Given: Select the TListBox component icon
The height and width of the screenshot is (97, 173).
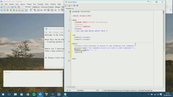Looking at the screenshot, I should tap(62, 10).
